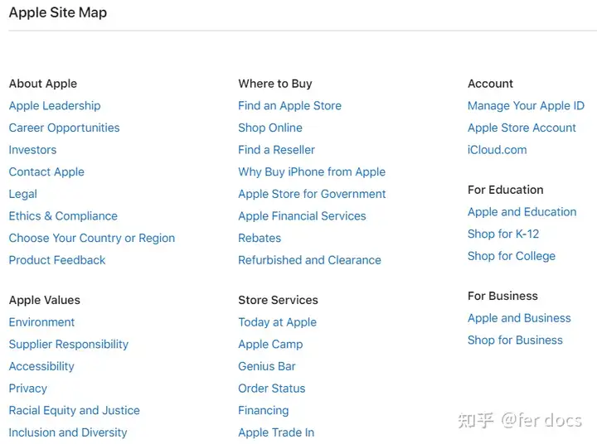597x444 pixels.
Task: Go to Career Opportunities page
Action: pyautogui.click(x=65, y=128)
